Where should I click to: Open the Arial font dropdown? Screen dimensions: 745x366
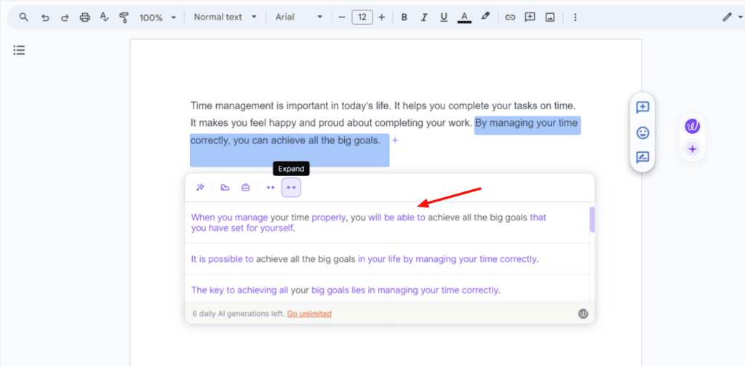[298, 17]
